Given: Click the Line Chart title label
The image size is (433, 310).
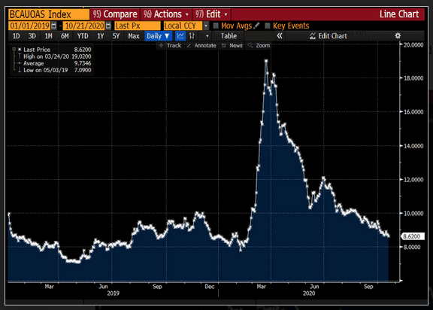Looking at the screenshot, I should pyautogui.click(x=399, y=14).
